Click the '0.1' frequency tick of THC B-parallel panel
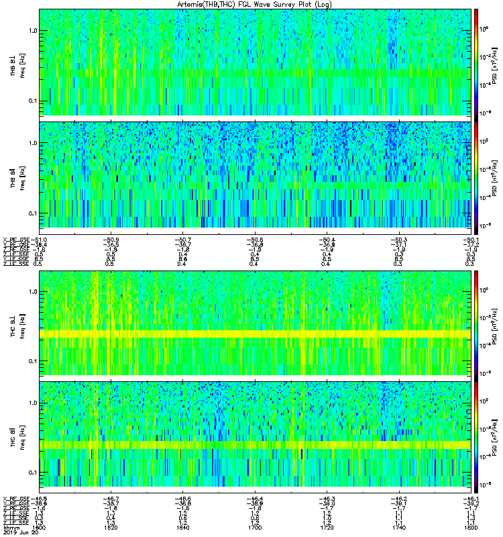The width and height of the screenshot is (503, 537). pyautogui.click(x=33, y=473)
